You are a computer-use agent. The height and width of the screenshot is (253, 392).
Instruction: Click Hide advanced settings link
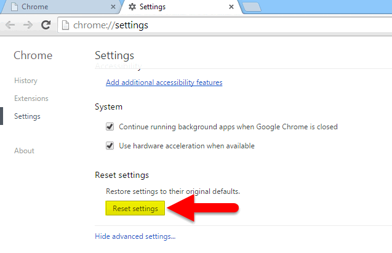pos(135,236)
